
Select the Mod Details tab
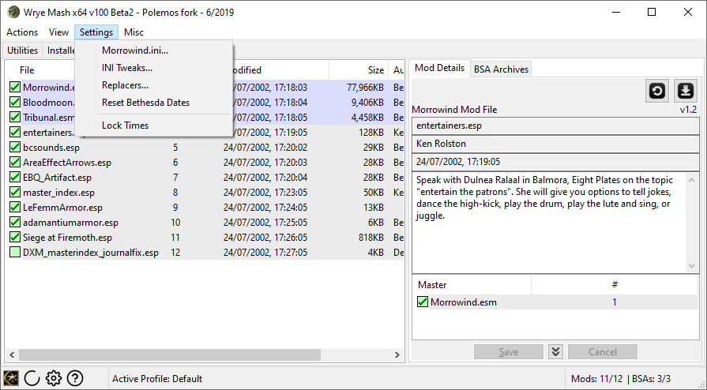pos(440,68)
